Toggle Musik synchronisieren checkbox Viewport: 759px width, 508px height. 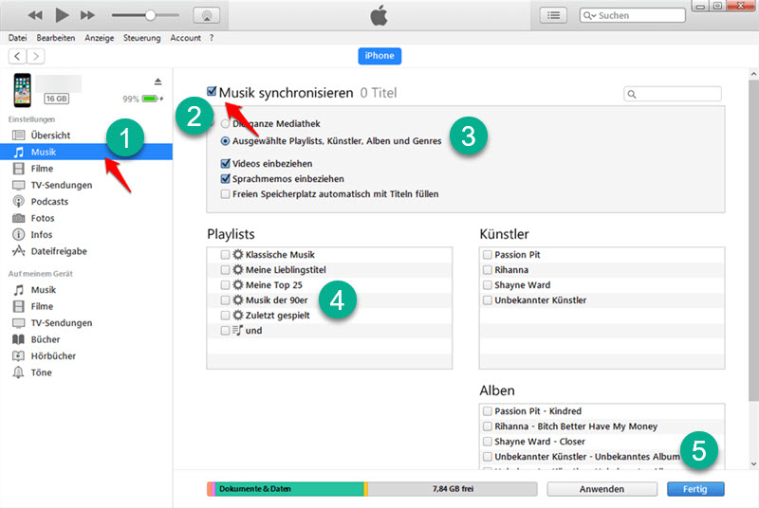pyautogui.click(x=212, y=91)
